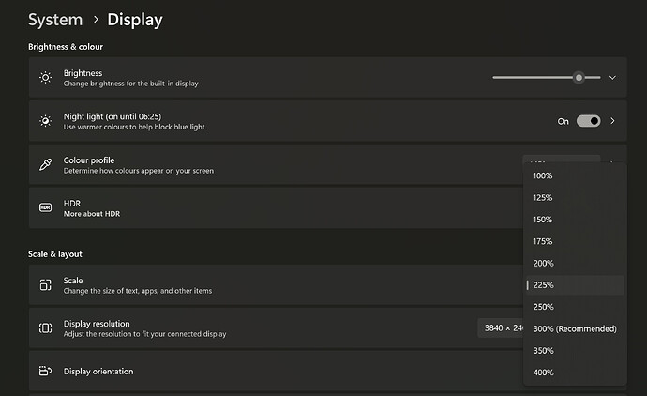This screenshot has width=647, height=396.
Task: Click the Display orientation icon
Action: coord(45,371)
